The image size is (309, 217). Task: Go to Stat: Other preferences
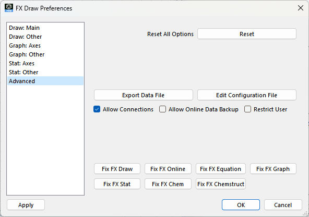coord(45,72)
